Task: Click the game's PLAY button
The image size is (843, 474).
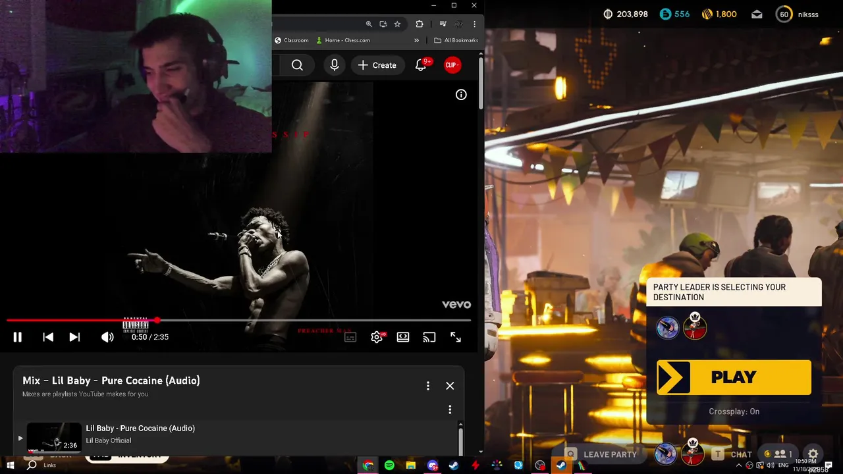Action: pyautogui.click(x=734, y=377)
